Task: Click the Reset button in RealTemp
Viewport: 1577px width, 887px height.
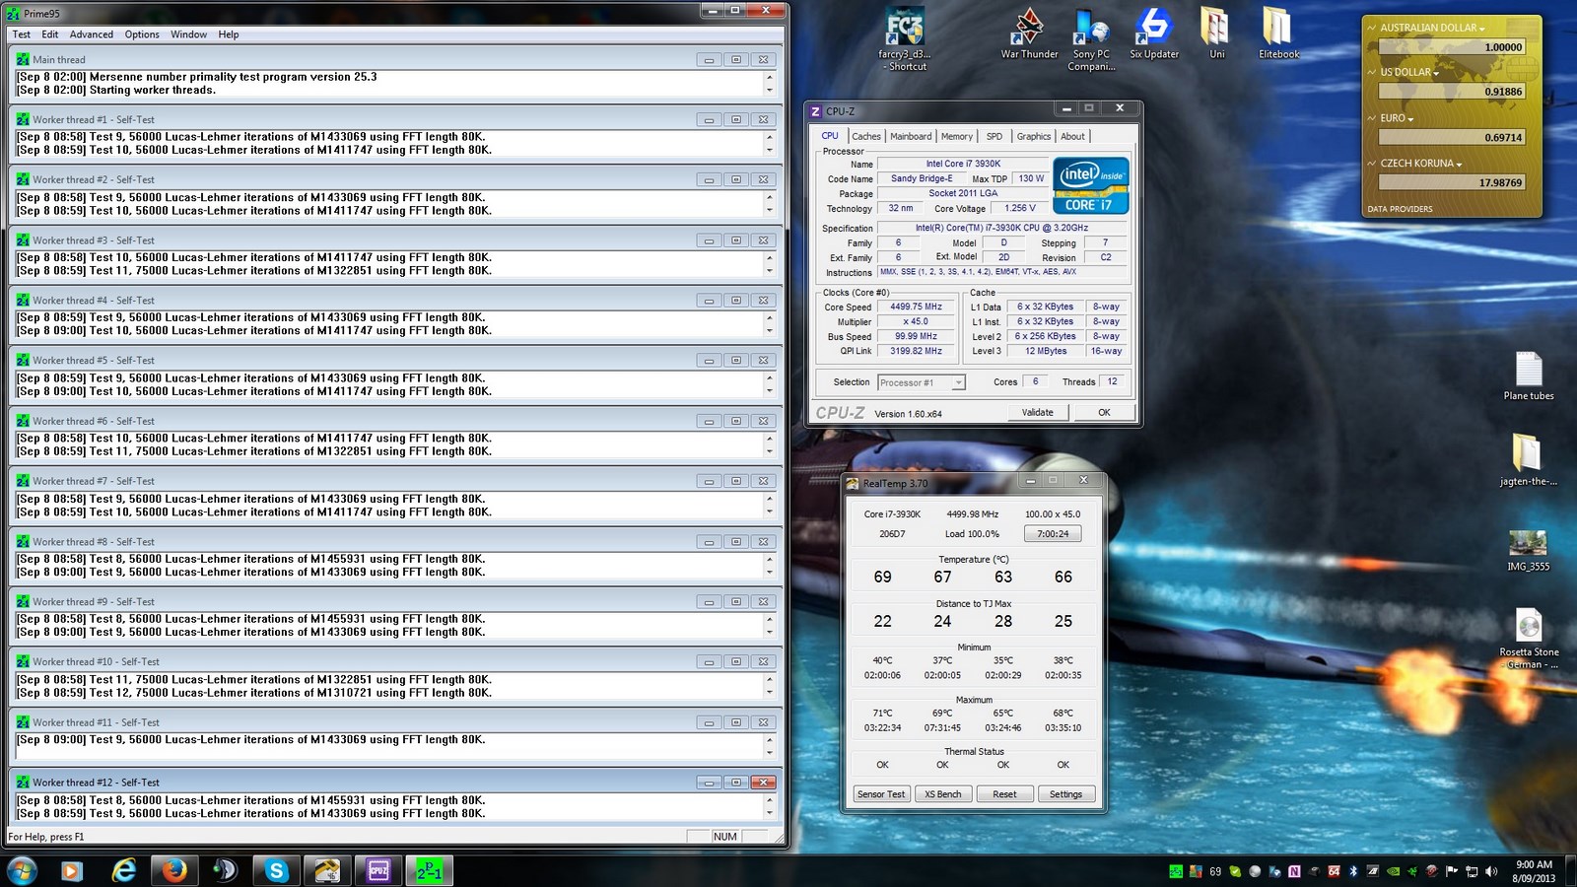Action: coord(1004,793)
